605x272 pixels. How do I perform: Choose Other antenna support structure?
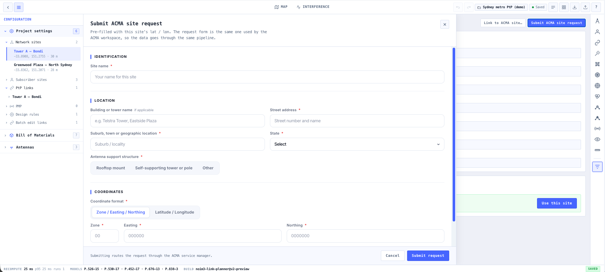coord(208,168)
